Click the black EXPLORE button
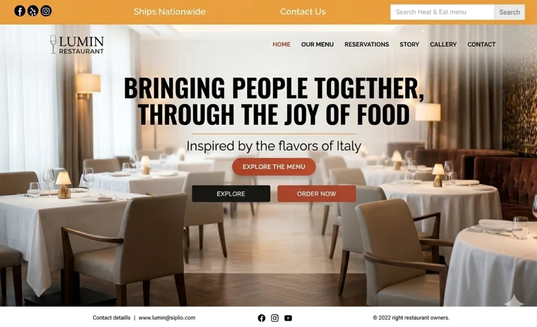This screenshot has height=327, width=537. 231,193
